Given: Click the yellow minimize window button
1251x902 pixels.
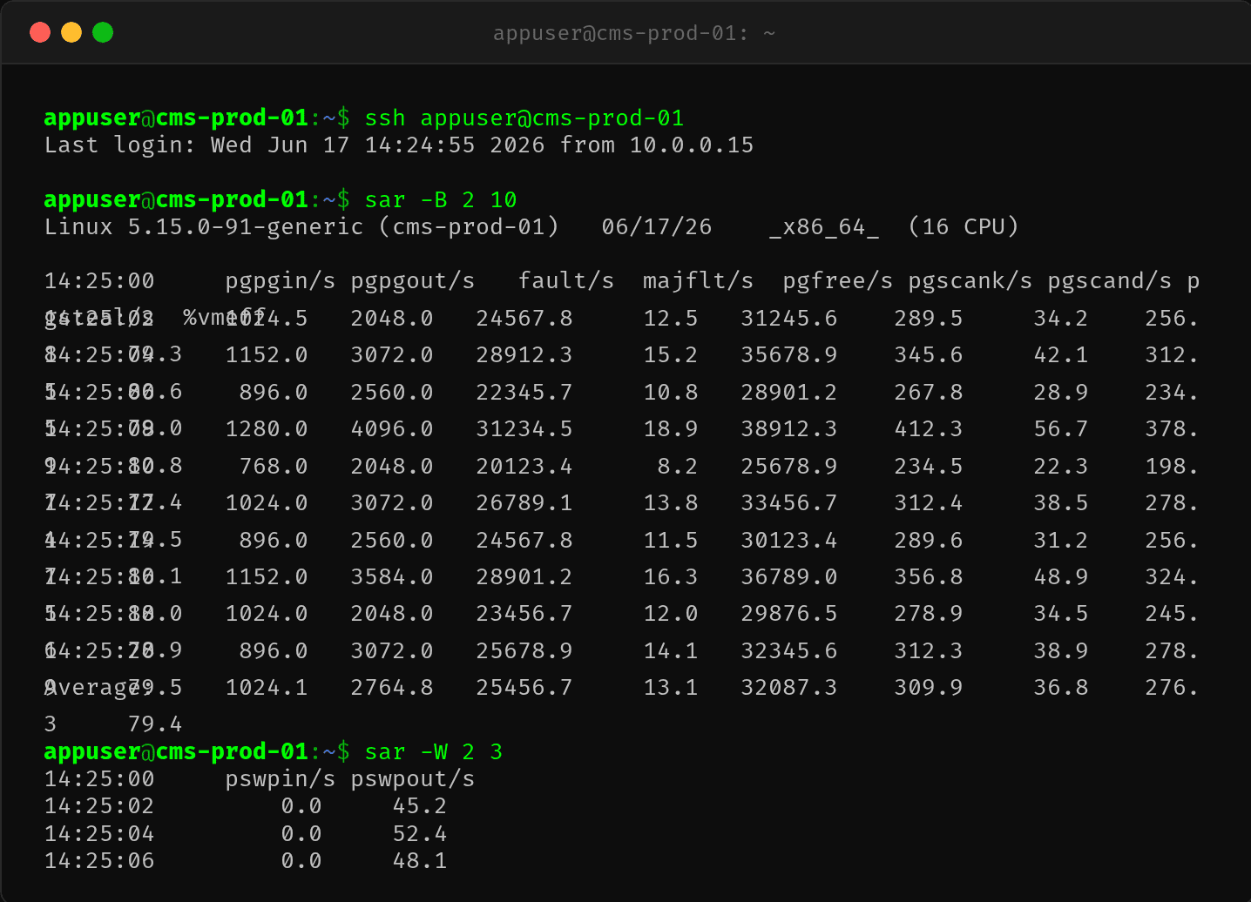Looking at the screenshot, I should tap(71, 32).
